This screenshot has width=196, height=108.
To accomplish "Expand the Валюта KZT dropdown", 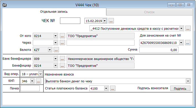I will [x=50, y=50].
